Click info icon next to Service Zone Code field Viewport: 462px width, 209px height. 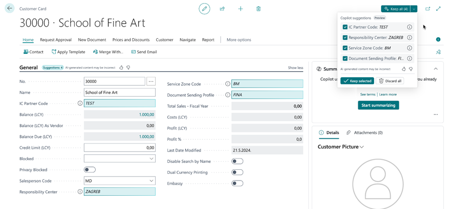[x=227, y=84]
